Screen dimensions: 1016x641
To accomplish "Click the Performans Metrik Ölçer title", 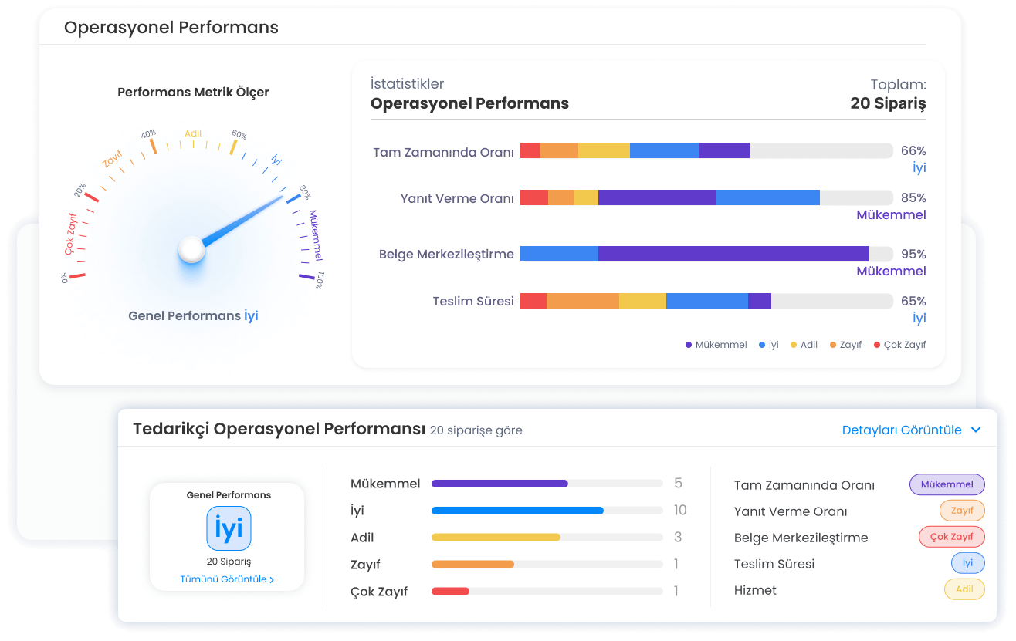I will (x=193, y=93).
